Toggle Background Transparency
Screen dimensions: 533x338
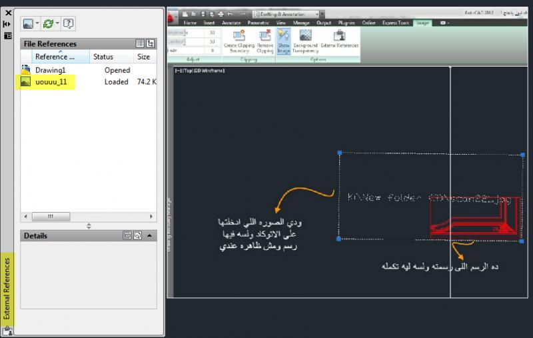[305, 41]
